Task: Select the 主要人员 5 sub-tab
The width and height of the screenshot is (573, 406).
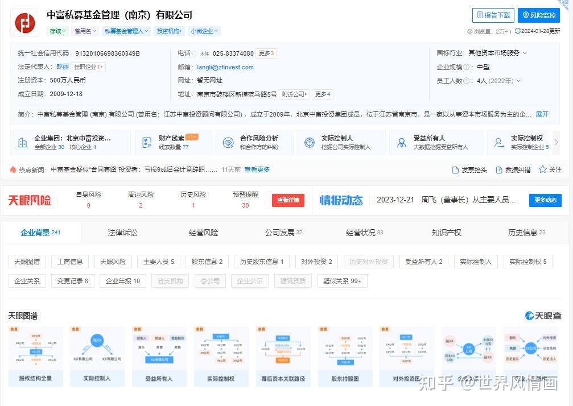Action: pos(159,262)
